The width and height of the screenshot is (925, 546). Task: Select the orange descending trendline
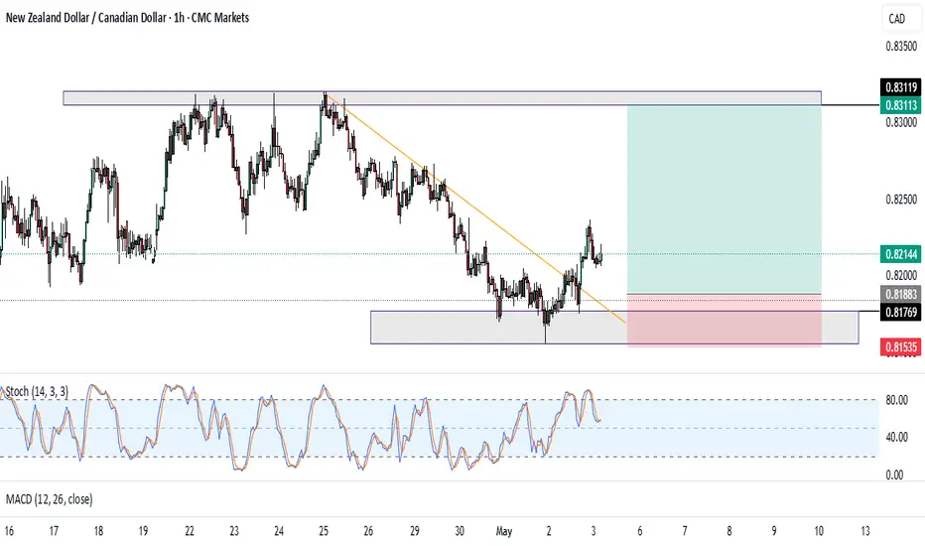point(474,207)
